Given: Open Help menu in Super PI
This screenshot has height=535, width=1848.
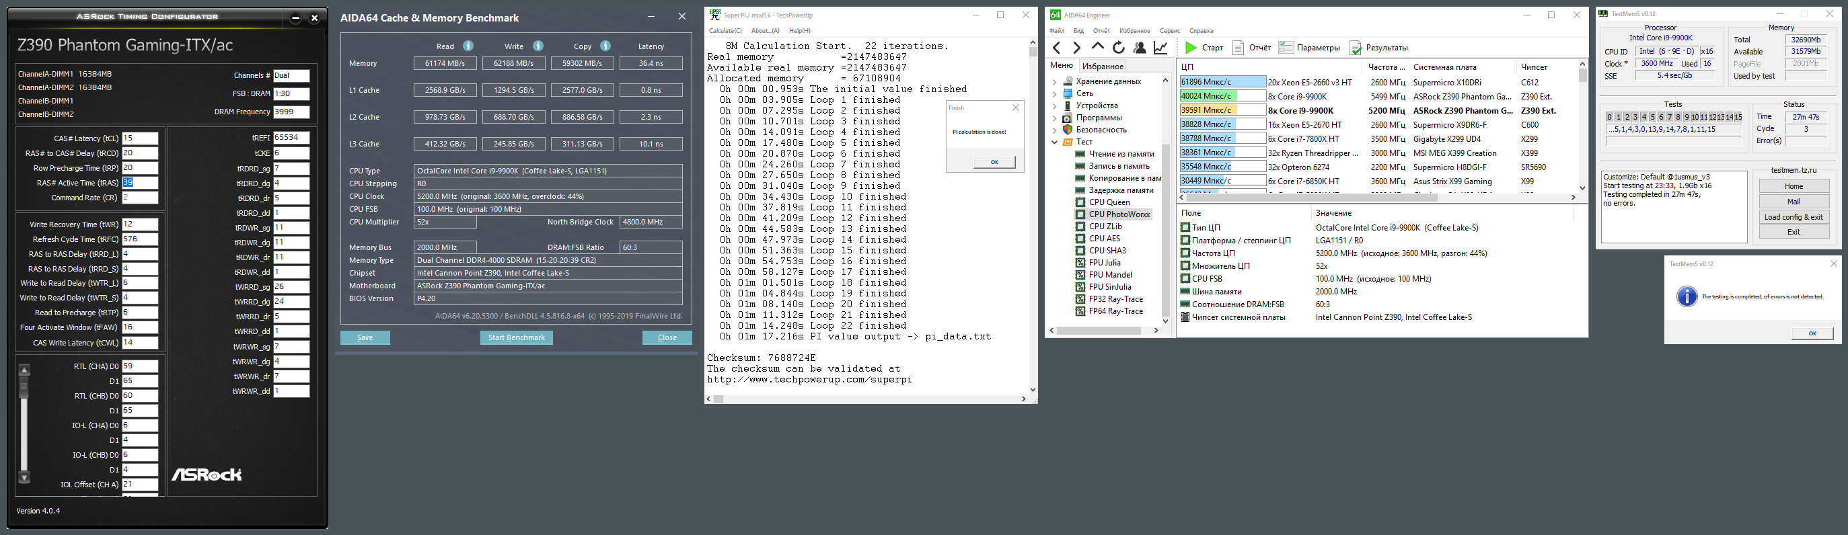Looking at the screenshot, I should 800,31.
